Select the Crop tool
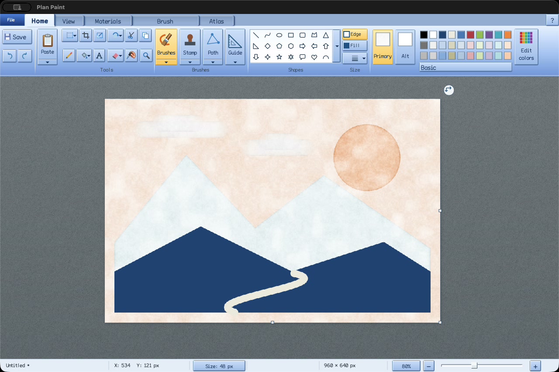Viewport: 559px width, 372px height. pyautogui.click(x=86, y=36)
